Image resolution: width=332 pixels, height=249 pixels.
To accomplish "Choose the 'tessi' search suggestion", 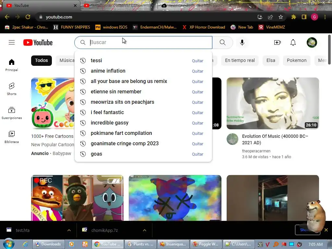I will [143, 61].
